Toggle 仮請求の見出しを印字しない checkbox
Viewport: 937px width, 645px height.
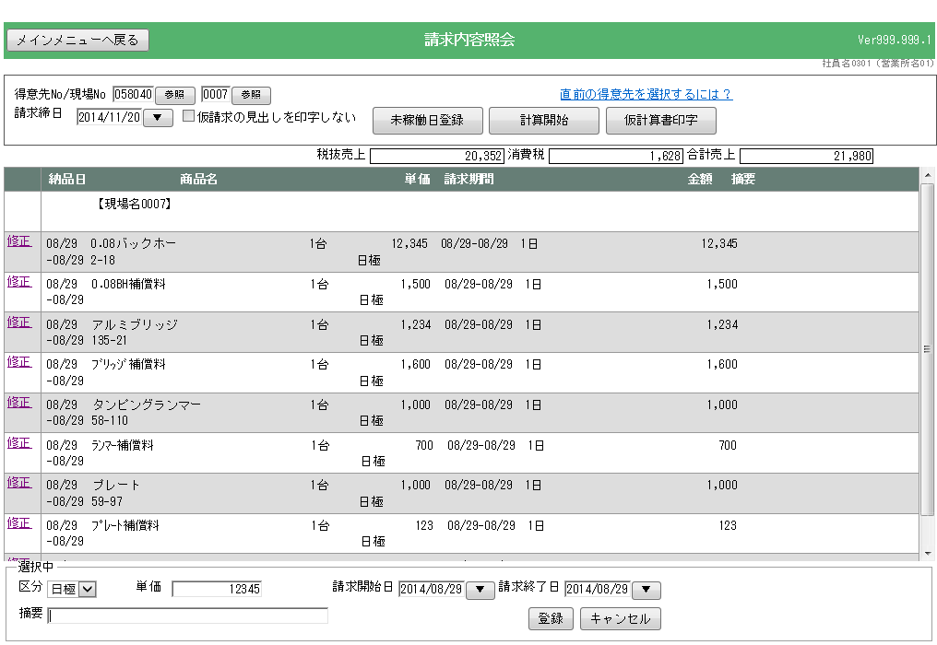(x=189, y=116)
